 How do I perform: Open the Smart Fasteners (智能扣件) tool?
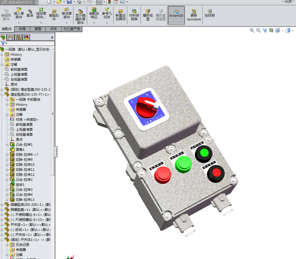54,14
